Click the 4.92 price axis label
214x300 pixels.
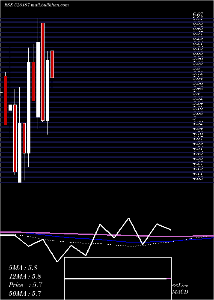[198, 123]
